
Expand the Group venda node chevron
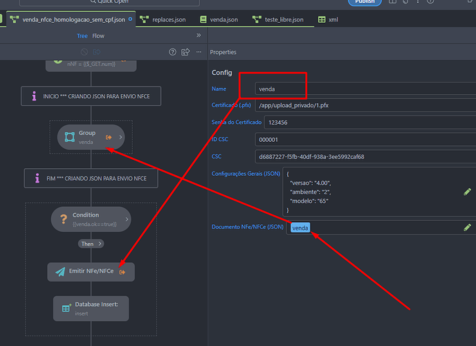[x=119, y=138]
